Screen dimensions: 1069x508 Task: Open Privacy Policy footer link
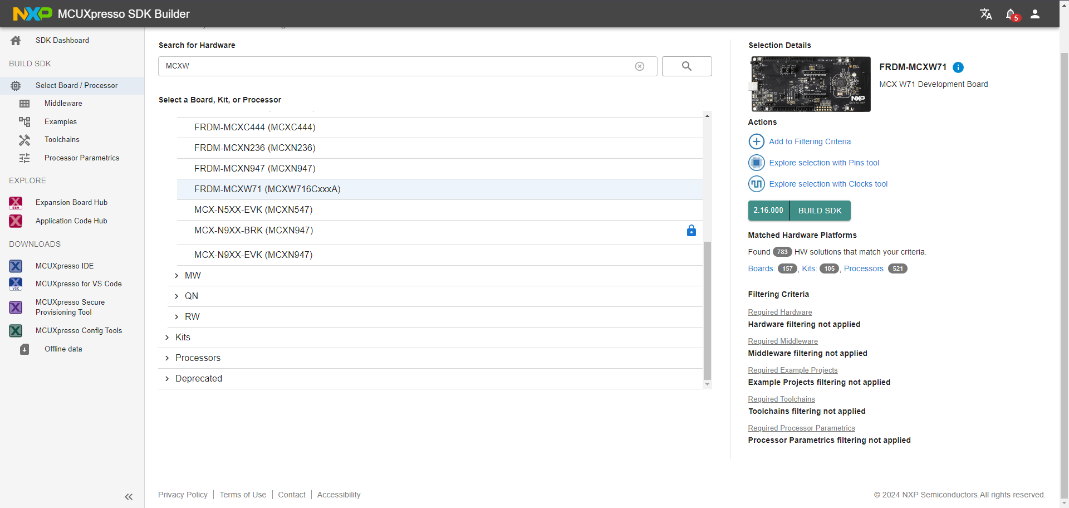[x=183, y=495]
